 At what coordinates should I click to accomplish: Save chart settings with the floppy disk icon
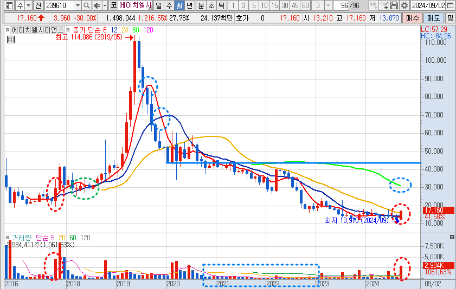pyautogui.click(x=394, y=5)
